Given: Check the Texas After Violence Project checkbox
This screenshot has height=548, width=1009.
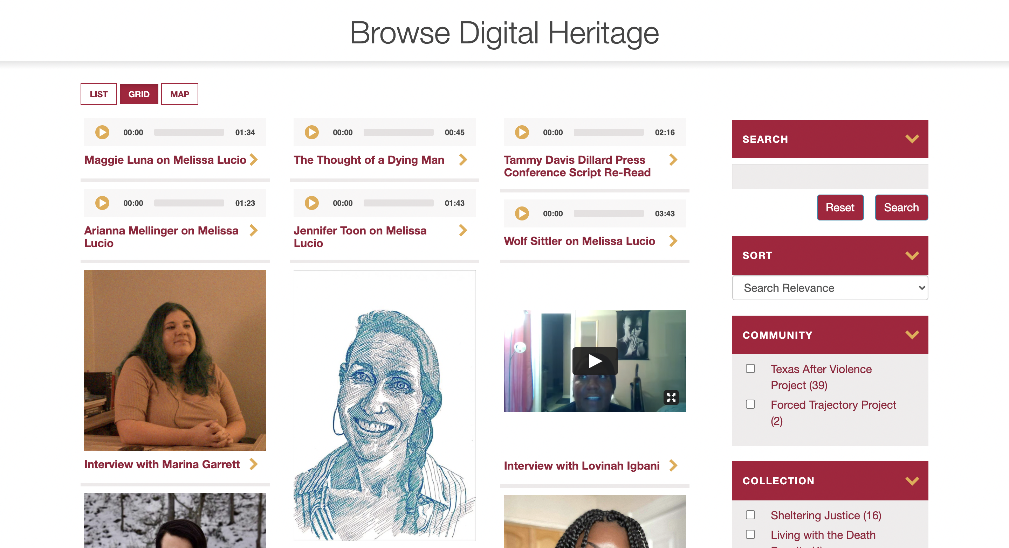Looking at the screenshot, I should coord(750,369).
